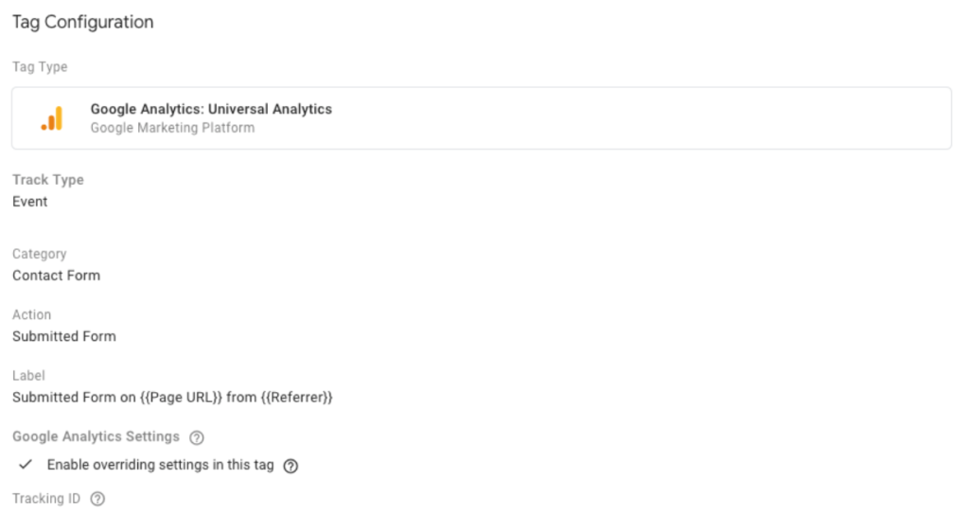Click the Tracking ID label text
The width and height of the screenshot is (969, 517).
point(46,498)
